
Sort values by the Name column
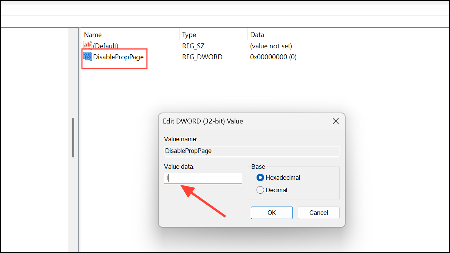pos(93,34)
